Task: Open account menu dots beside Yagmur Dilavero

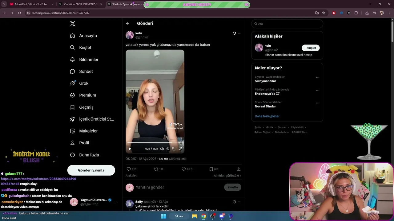Action: click(116, 202)
